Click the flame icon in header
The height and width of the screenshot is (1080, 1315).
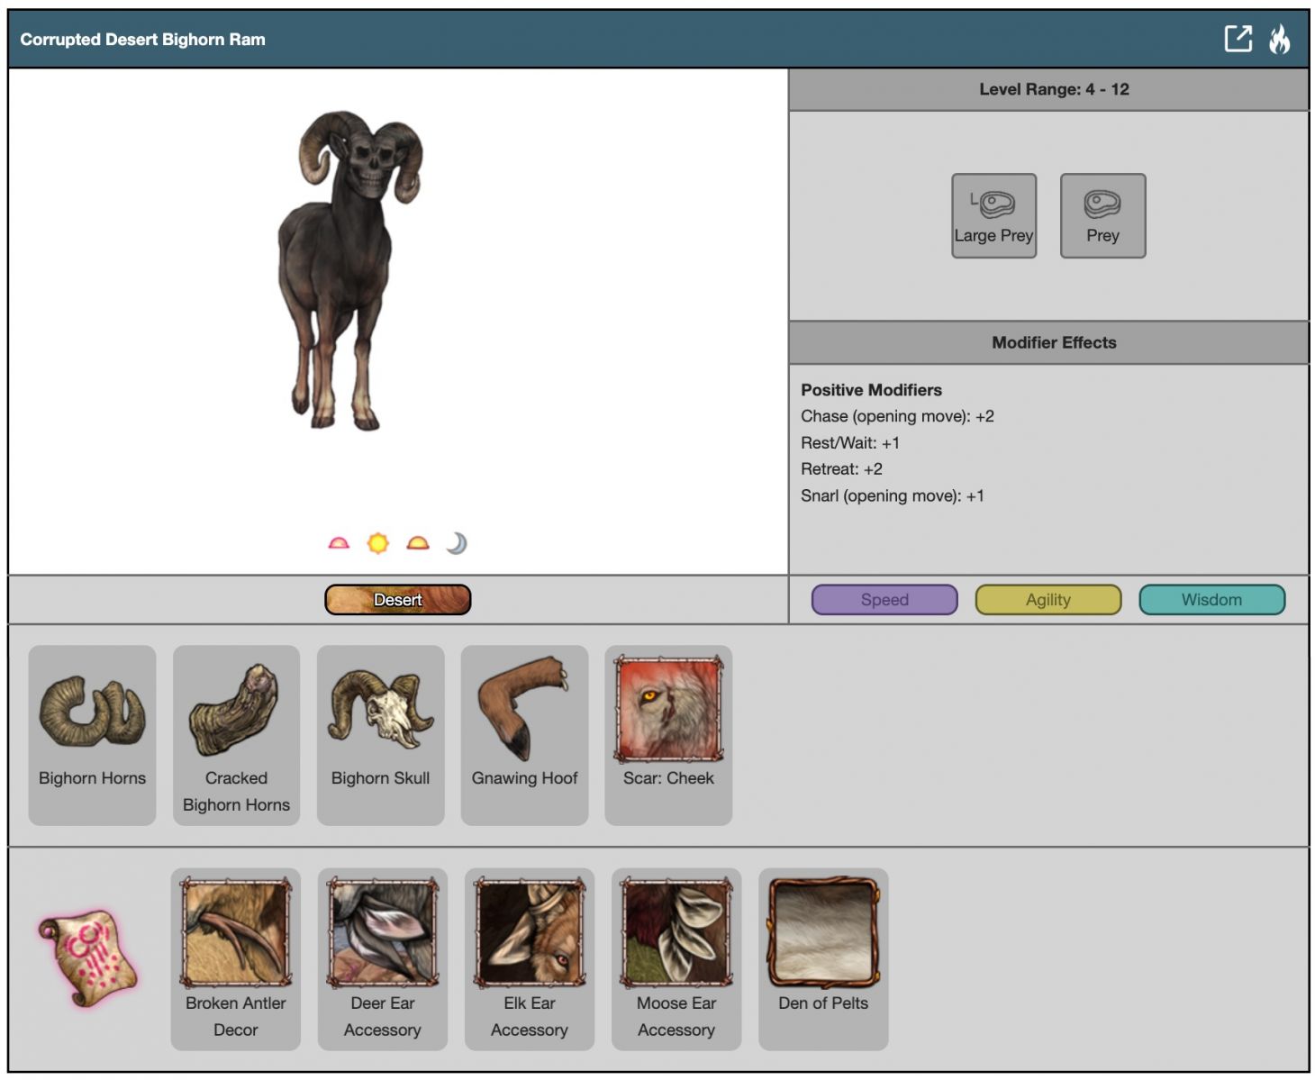1279,39
